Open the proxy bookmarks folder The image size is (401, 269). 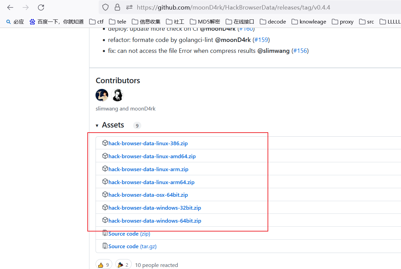point(343,22)
